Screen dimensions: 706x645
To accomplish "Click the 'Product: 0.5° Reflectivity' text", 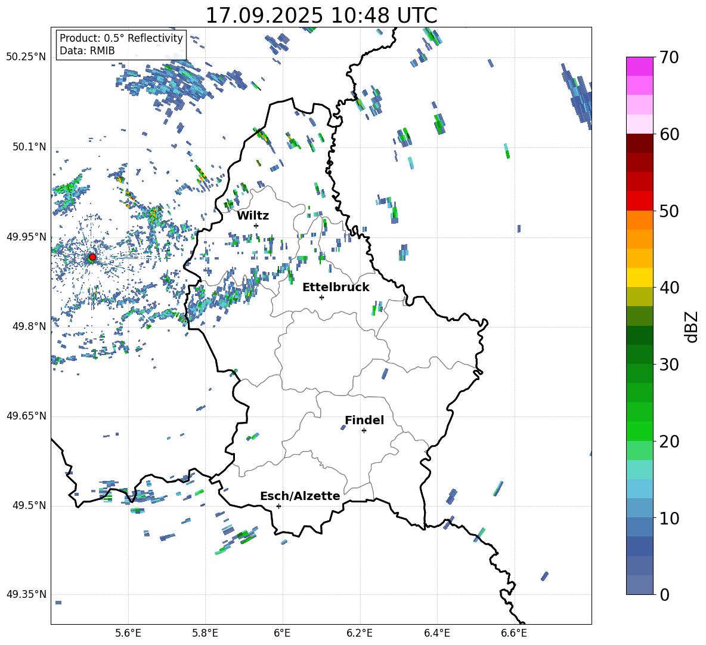I will pyautogui.click(x=121, y=38).
